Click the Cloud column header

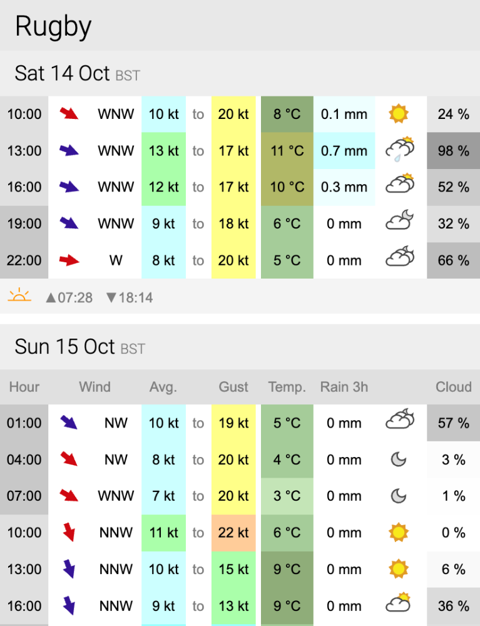point(453,387)
